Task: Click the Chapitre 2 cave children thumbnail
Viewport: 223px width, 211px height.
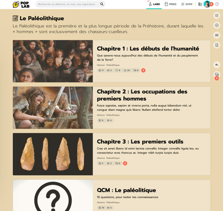Action: click(53, 108)
